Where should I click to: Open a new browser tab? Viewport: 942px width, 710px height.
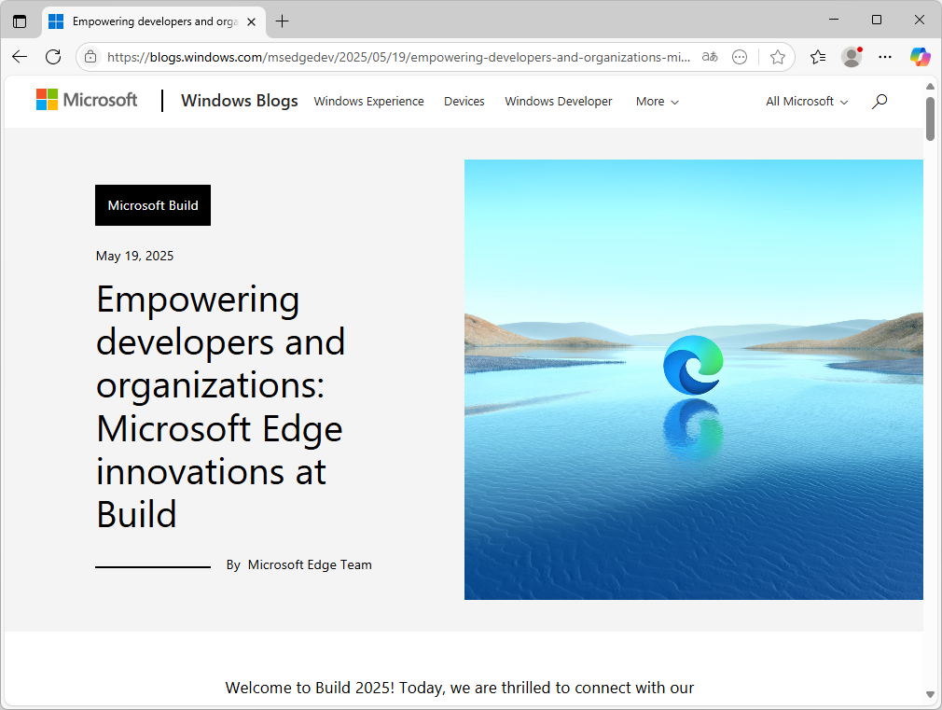(282, 21)
